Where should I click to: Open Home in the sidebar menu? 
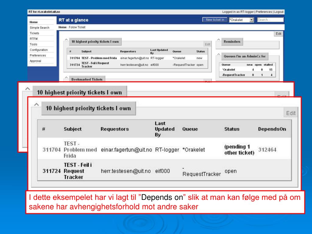tap(34, 22)
